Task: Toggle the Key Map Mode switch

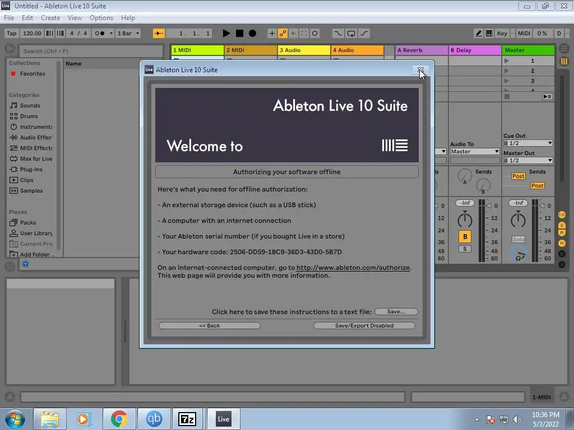Action: [x=502, y=33]
